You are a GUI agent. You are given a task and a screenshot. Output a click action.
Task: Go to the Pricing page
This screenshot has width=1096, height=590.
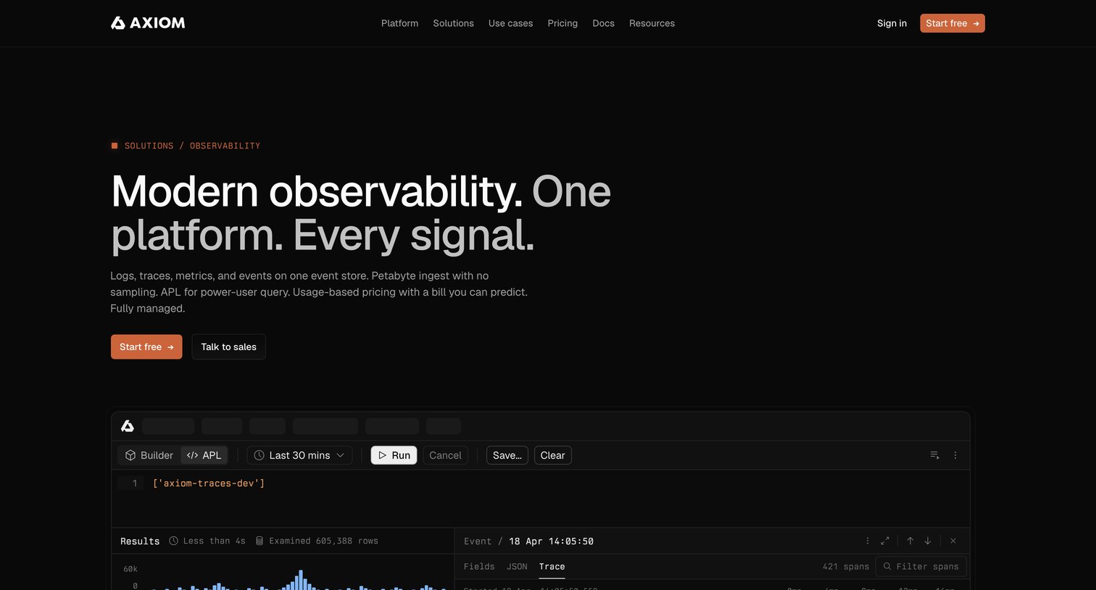(562, 23)
